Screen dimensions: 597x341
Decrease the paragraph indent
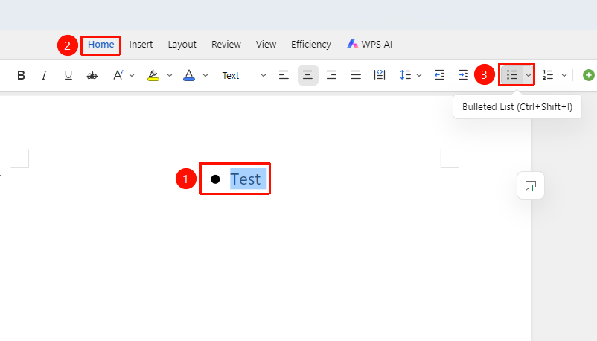[x=439, y=75]
